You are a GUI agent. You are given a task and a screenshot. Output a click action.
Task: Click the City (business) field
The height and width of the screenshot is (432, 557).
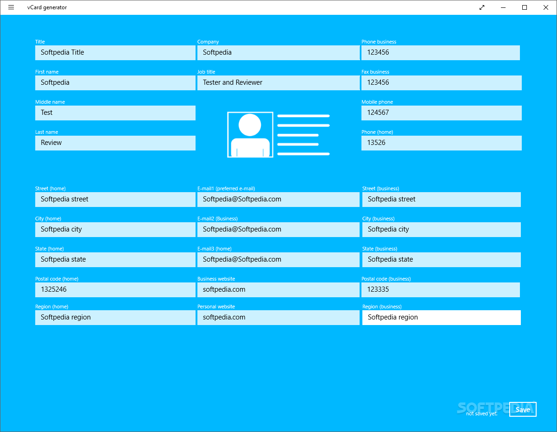442,230
